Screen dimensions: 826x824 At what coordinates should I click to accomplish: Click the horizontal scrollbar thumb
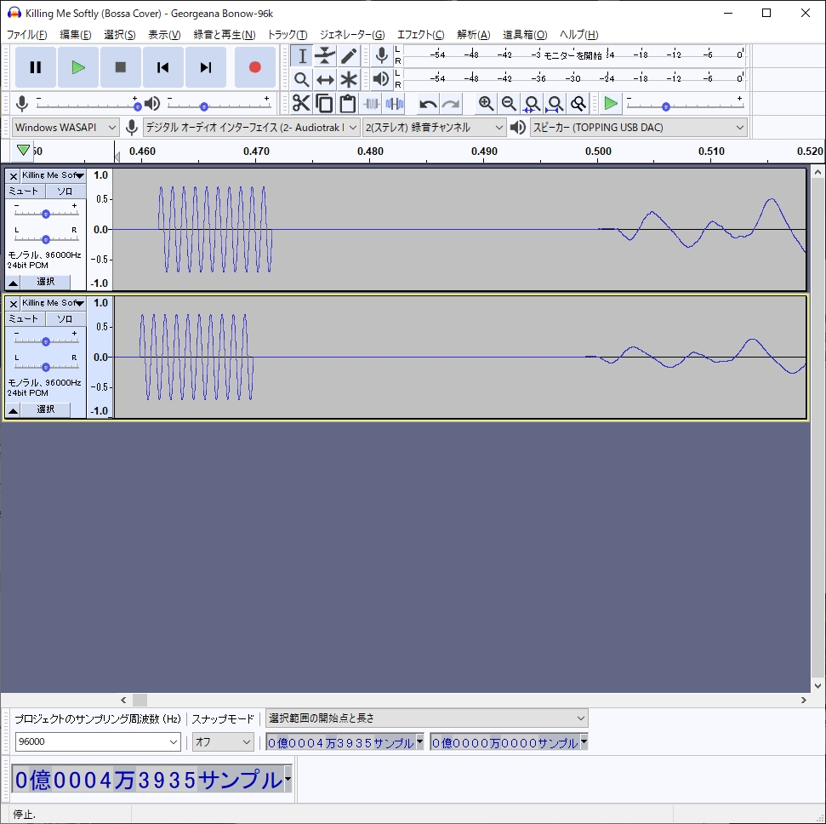pyautogui.click(x=140, y=700)
